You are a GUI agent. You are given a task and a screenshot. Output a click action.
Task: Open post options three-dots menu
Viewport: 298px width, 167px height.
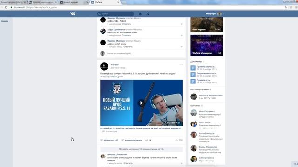(181, 65)
